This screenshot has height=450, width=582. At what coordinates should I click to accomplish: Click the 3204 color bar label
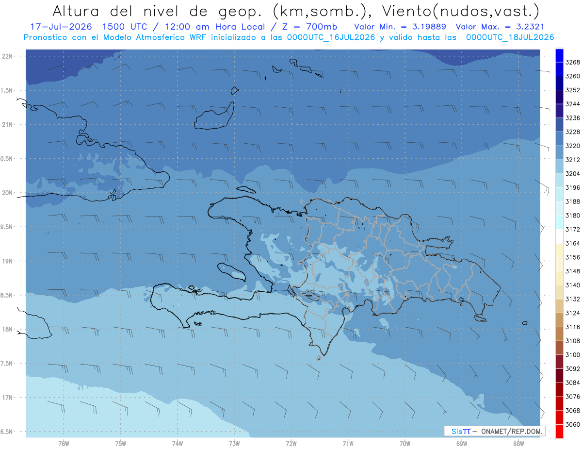572,174
